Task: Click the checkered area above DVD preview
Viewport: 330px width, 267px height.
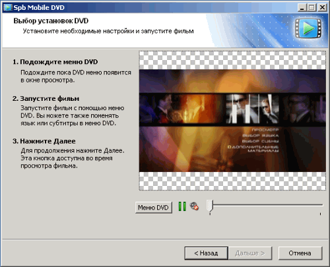Action: [x=232, y=60]
